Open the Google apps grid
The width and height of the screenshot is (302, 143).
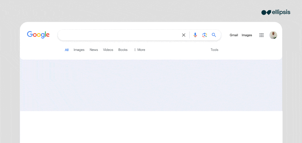(x=261, y=35)
